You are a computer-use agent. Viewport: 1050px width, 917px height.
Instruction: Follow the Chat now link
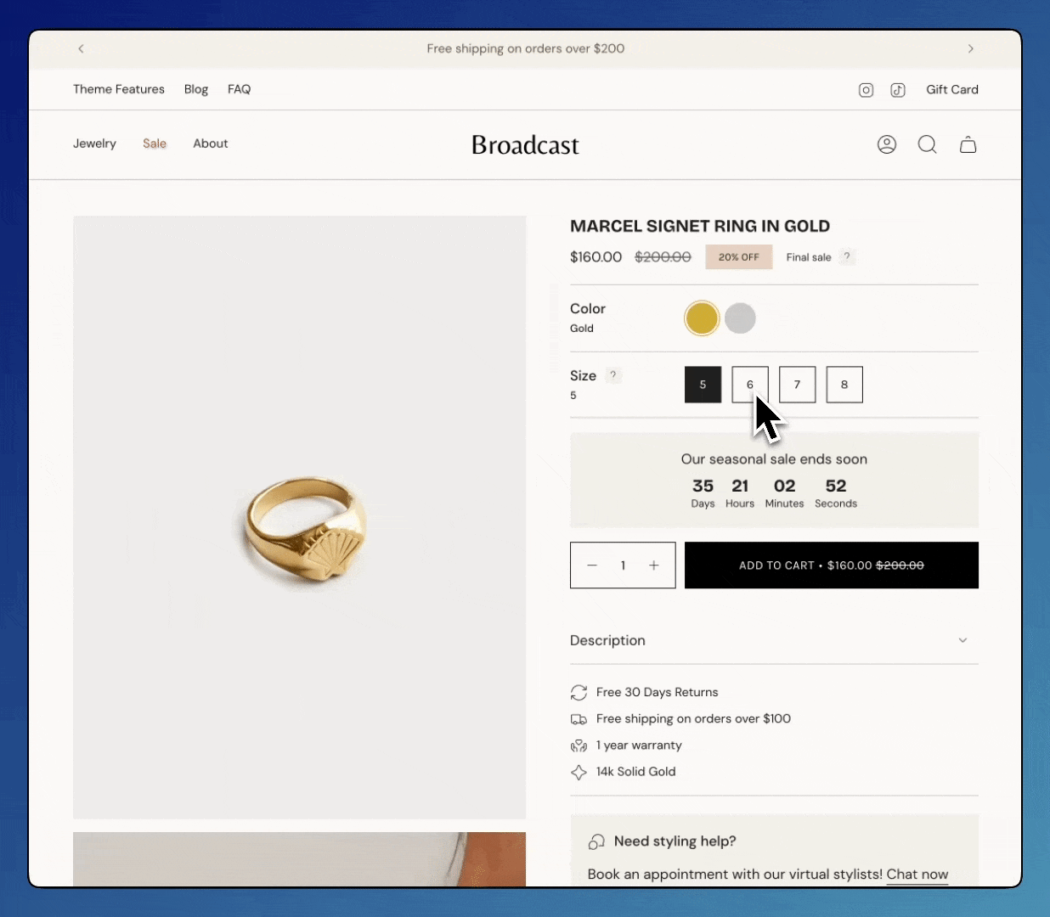point(917,875)
